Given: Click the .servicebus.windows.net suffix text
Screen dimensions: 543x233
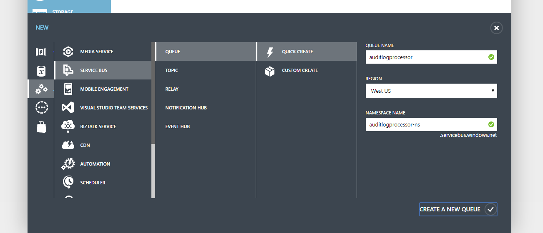Looking at the screenshot, I should click(468, 135).
